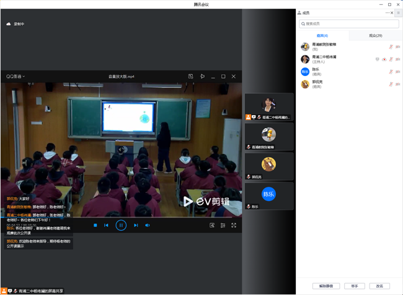Click screen-share icon on 青浦二中杨伟澜 row
The width and height of the screenshot is (403, 295).
(x=378, y=59)
